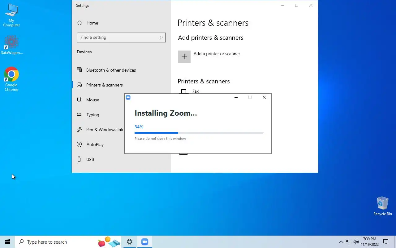Click the Find a setting search field
This screenshot has height=248, width=396.
tap(121, 38)
